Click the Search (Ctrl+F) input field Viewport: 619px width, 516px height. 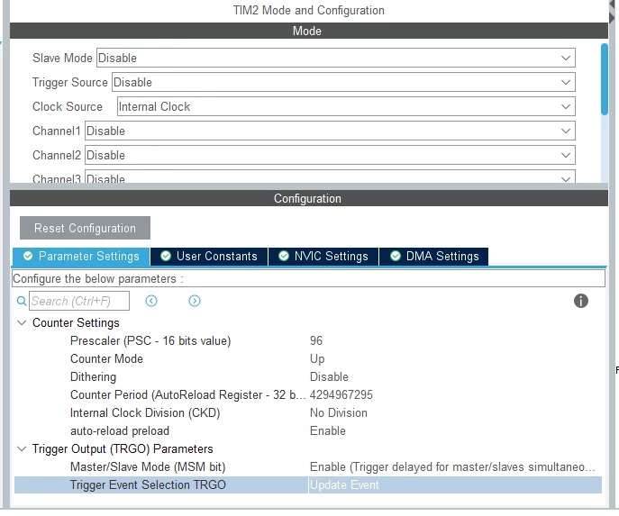click(79, 302)
